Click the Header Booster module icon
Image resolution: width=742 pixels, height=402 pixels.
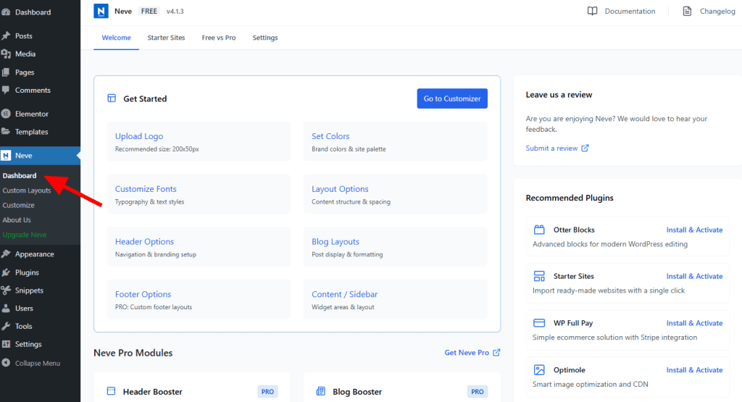pos(111,391)
